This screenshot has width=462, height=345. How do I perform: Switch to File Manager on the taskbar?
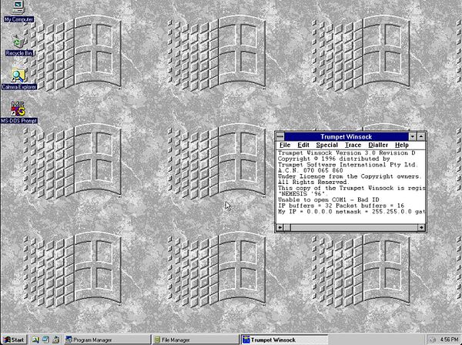(195, 340)
